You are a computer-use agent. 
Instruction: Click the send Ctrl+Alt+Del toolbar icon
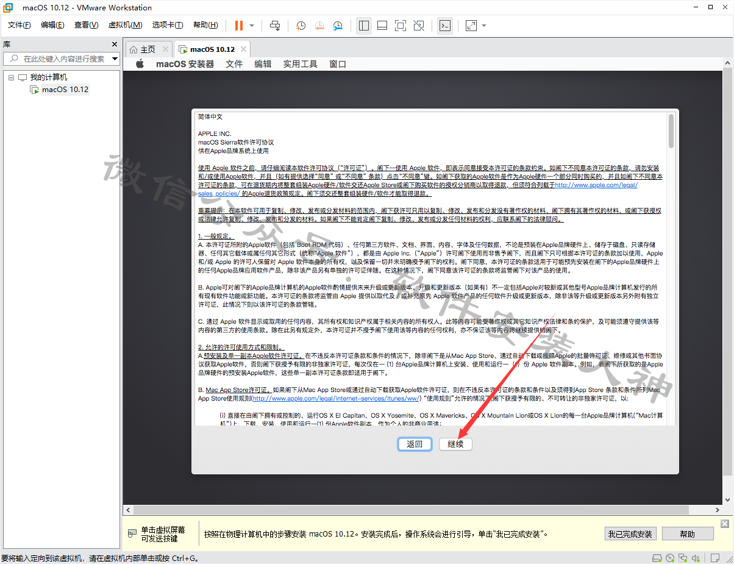coord(275,26)
